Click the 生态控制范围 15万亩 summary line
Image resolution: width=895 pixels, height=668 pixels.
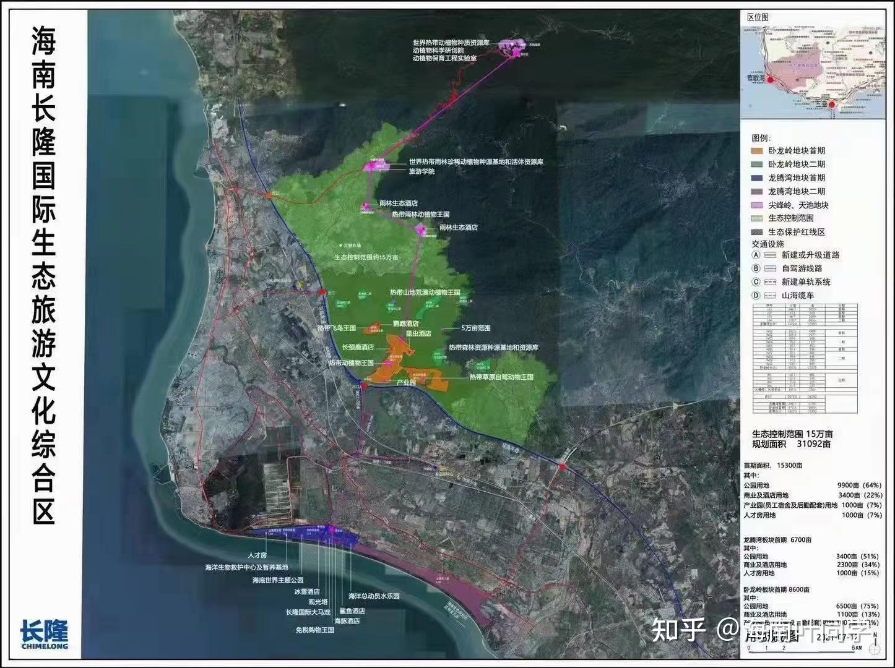point(792,434)
